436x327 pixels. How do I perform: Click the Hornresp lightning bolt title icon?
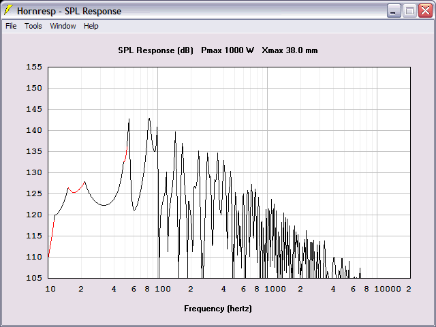(8, 11)
